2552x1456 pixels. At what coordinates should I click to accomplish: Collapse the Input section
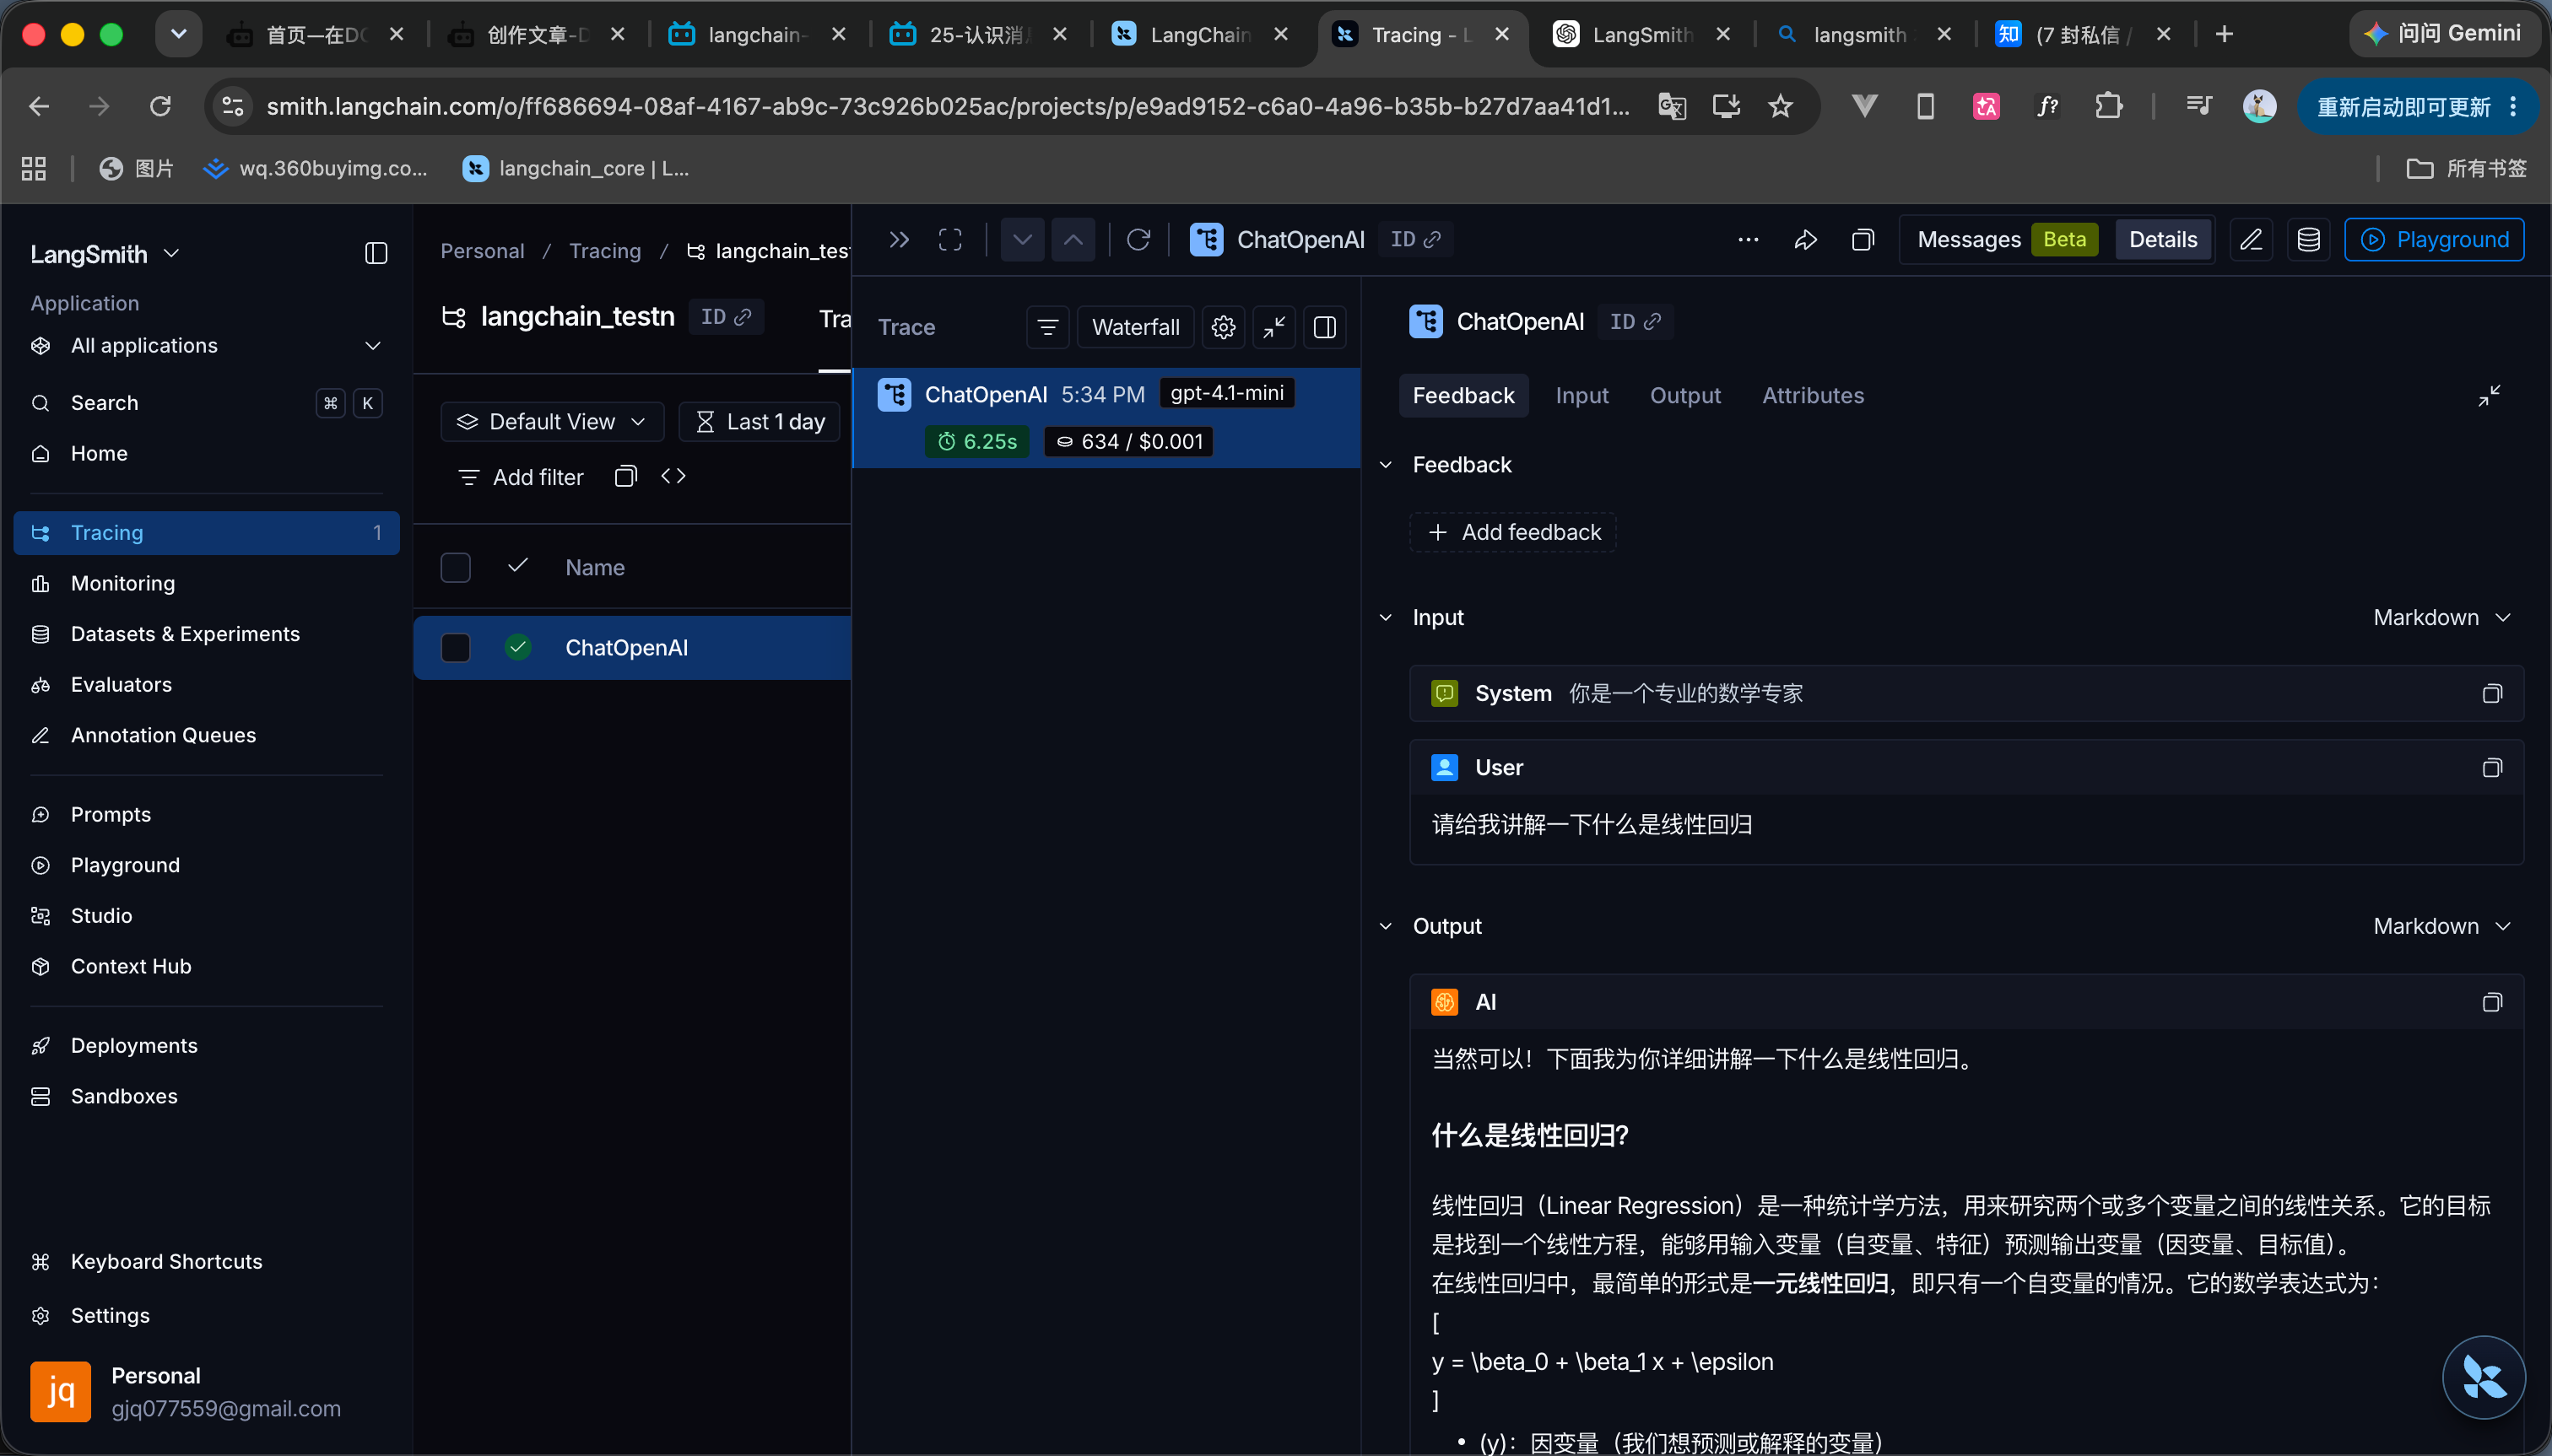[1386, 618]
